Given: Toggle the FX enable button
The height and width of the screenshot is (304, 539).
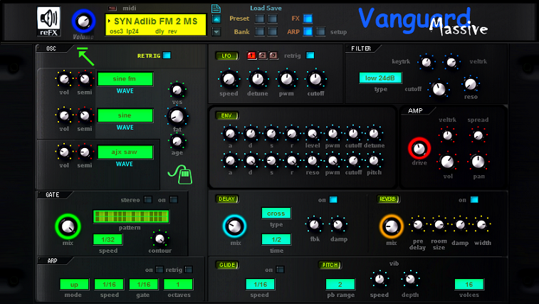Looking at the screenshot, I should [x=308, y=19].
